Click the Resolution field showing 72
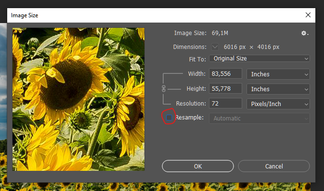This screenshot has width=324, height=191. pyautogui.click(x=225, y=103)
